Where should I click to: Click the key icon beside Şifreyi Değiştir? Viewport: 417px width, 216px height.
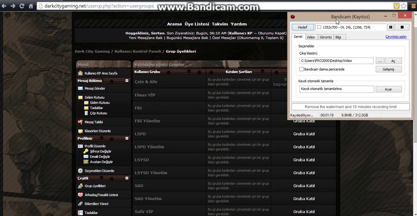click(x=86, y=151)
